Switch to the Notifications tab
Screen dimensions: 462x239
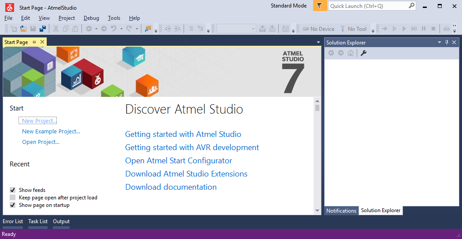341,211
